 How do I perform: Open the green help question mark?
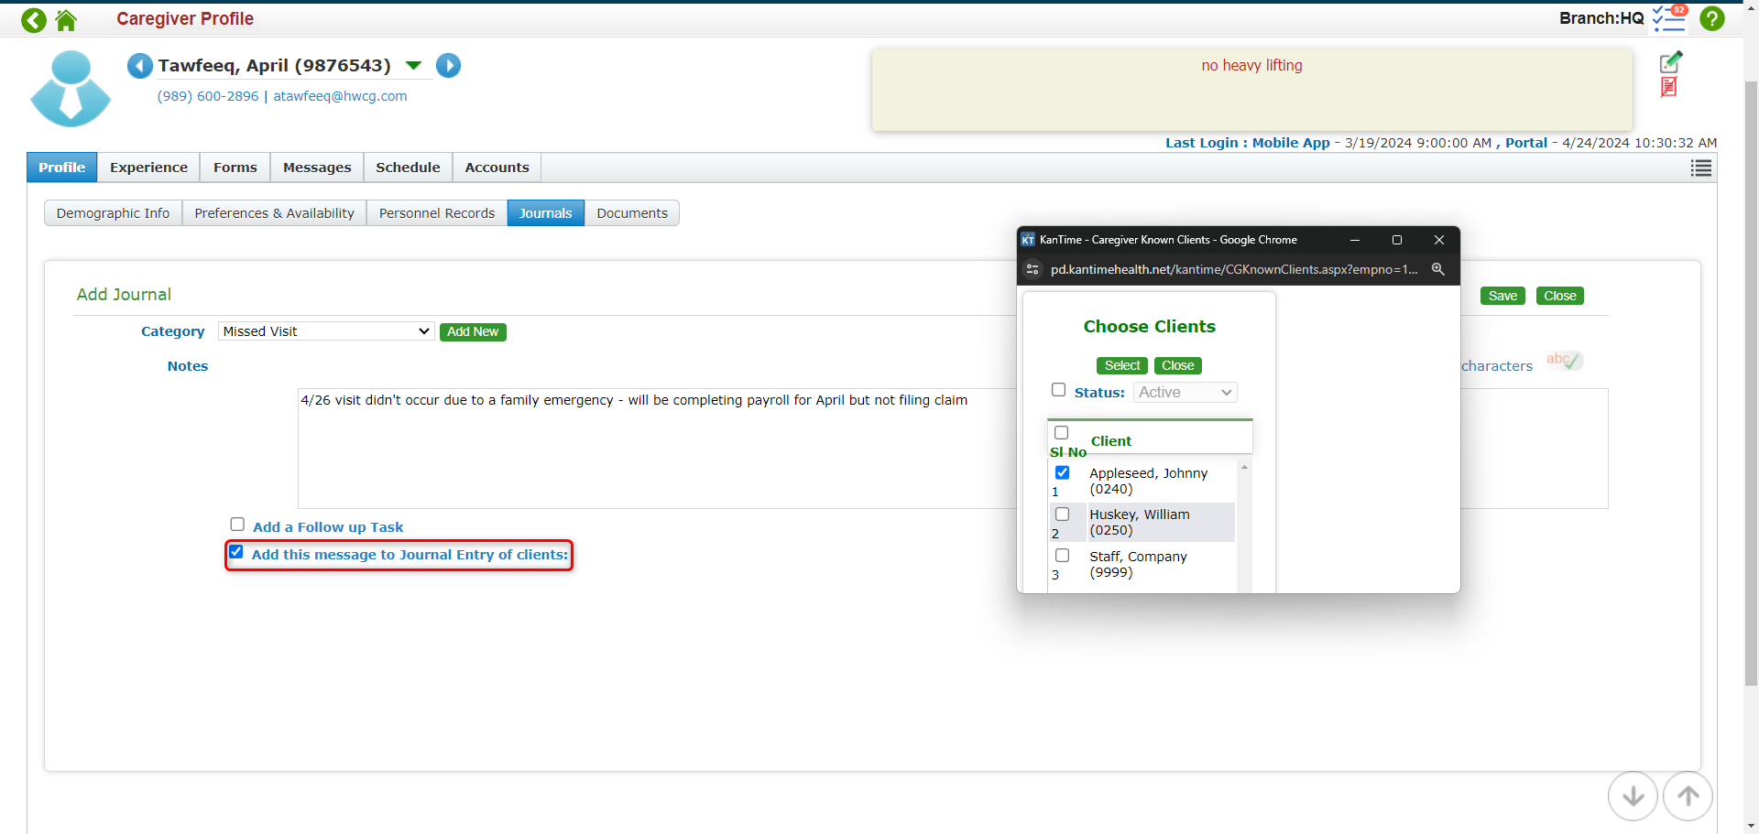point(1711,18)
